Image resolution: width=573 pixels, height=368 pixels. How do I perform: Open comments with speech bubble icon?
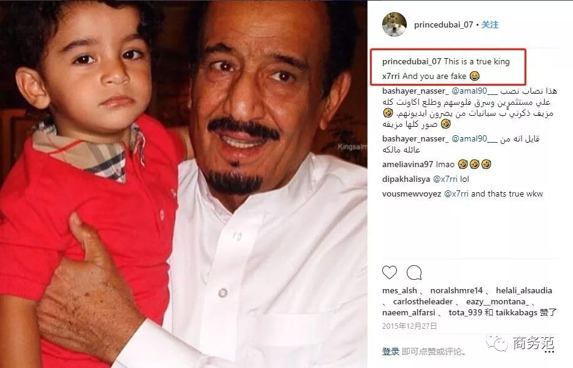(414, 272)
